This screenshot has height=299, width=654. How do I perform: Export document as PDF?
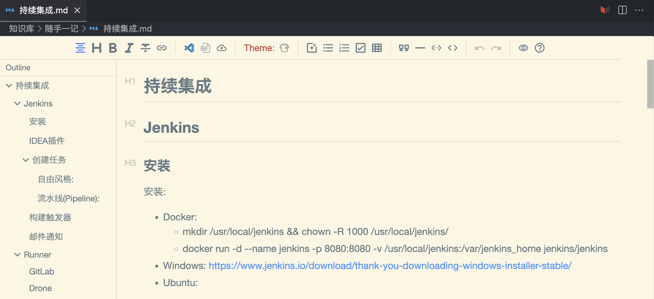click(x=205, y=48)
